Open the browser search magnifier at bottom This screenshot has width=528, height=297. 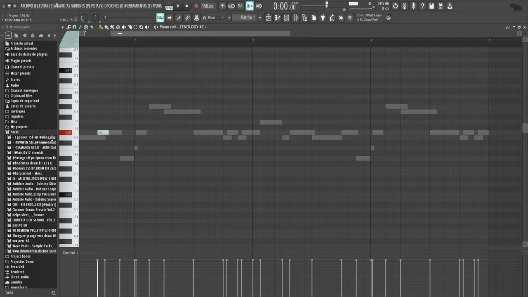[x=54, y=293]
